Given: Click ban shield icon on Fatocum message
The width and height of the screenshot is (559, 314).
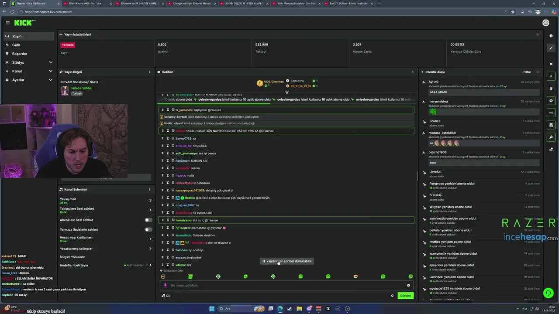Looking at the screenshot, I should tap(173, 250).
